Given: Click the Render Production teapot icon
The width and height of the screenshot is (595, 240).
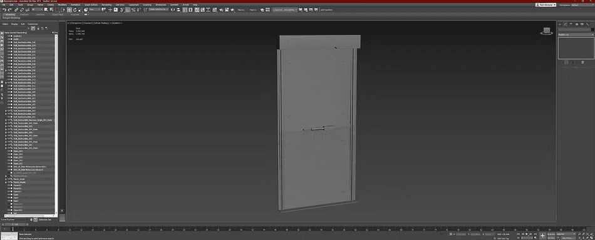Looking at the screenshot, I should (x=232, y=9).
